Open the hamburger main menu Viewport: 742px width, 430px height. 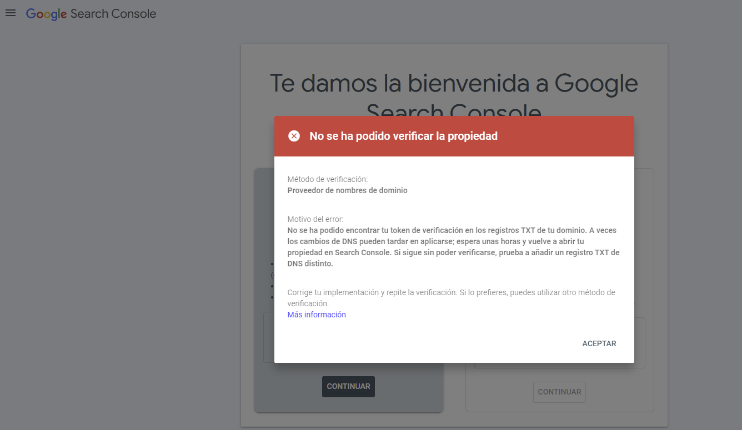[x=11, y=13]
